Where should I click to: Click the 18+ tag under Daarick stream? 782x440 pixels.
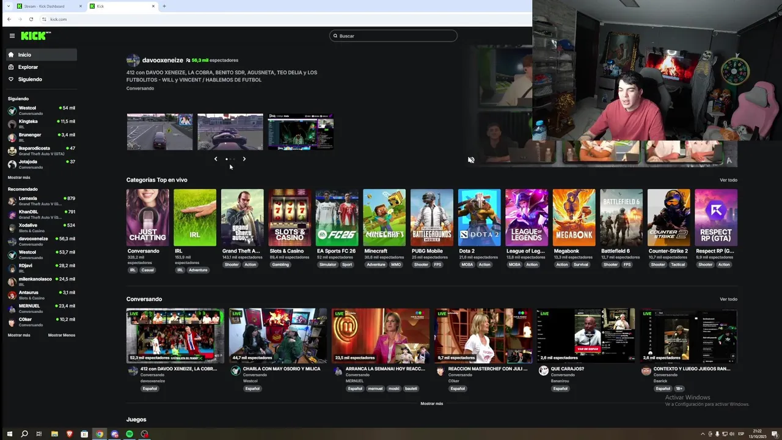(x=679, y=389)
